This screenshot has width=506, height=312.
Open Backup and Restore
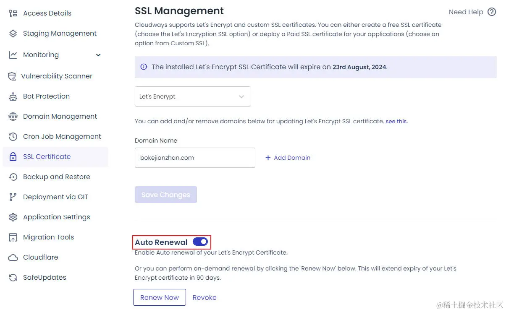click(x=57, y=177)
